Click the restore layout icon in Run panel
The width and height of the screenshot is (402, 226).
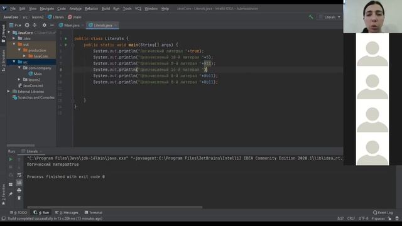(x=11, y=184)
